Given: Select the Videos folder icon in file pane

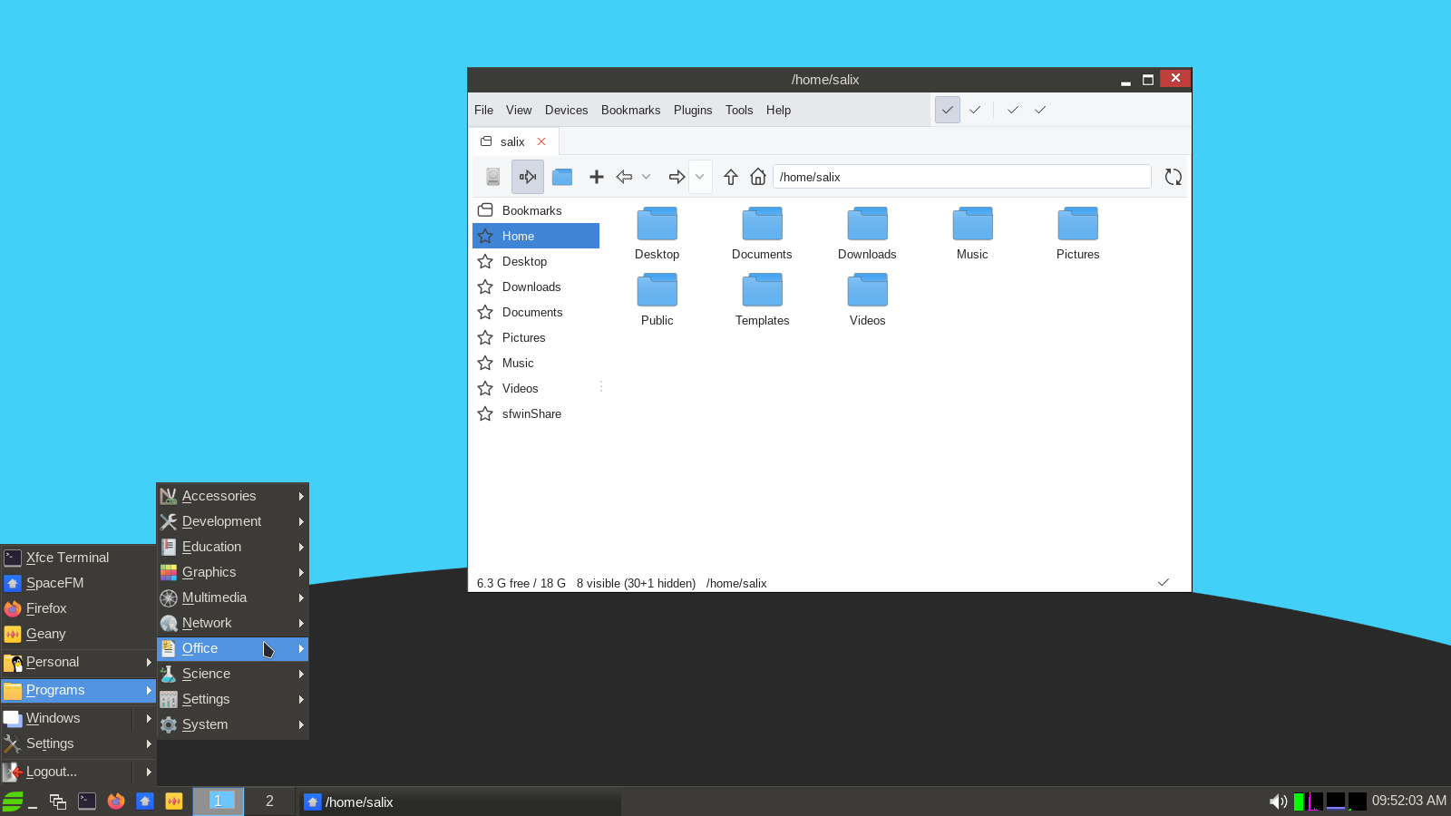Looking at the screenshot, I should (x=868, y=290).
